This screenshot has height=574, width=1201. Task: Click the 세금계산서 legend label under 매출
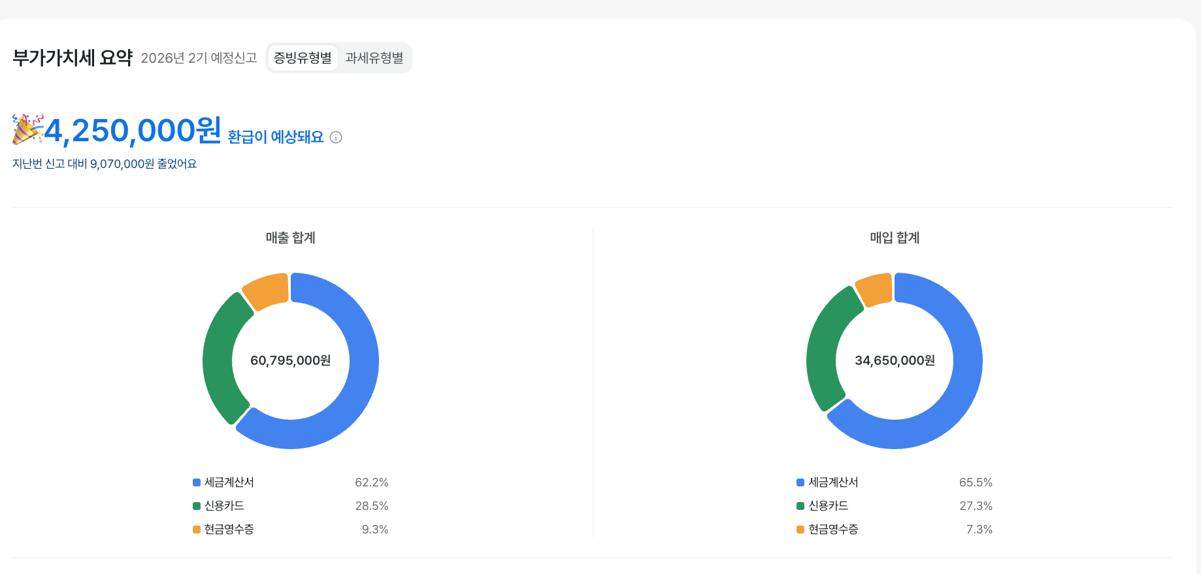(x=229, y=482)
